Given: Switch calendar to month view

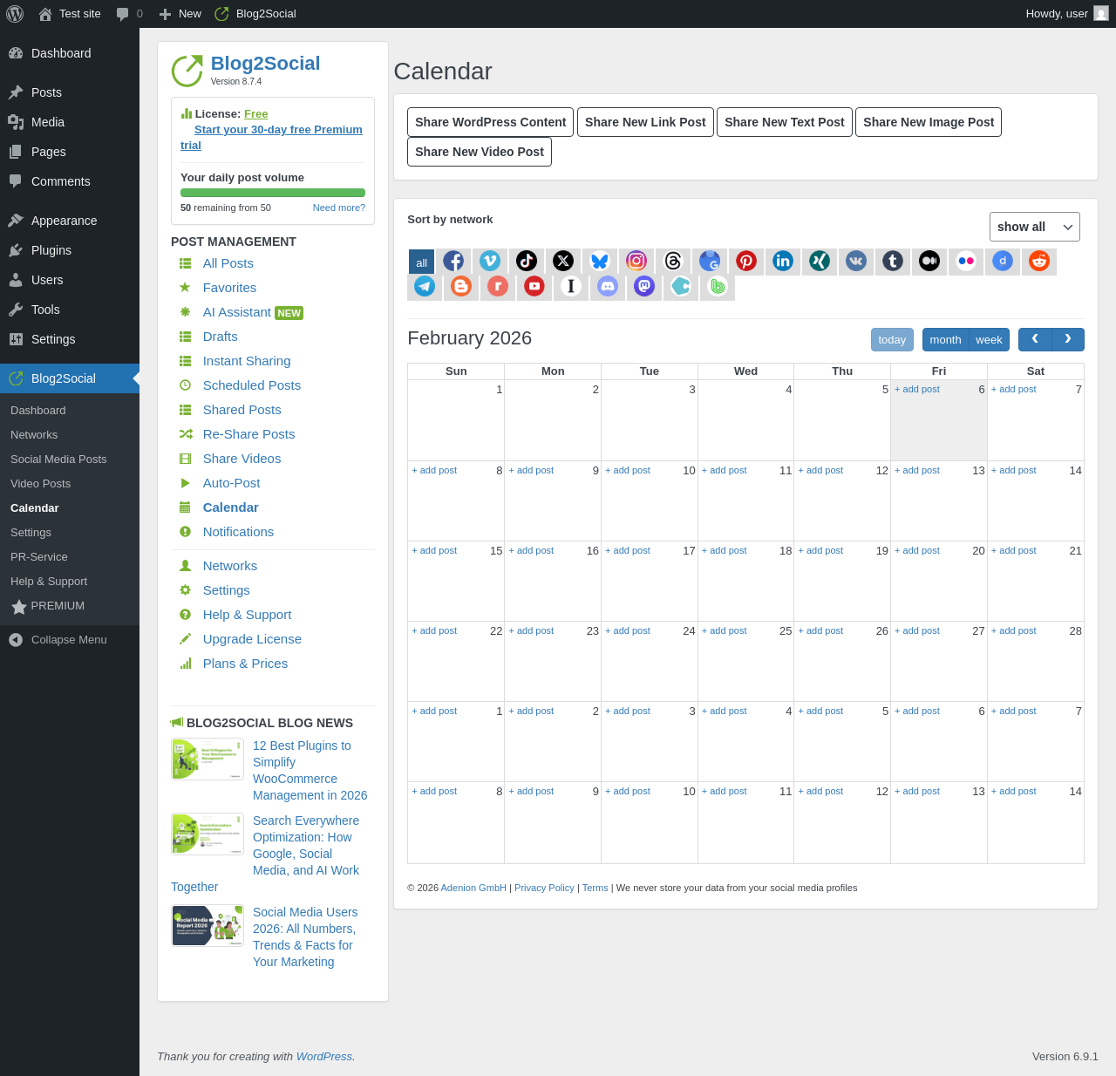Looking at the screenshot, I should [945, 340].
